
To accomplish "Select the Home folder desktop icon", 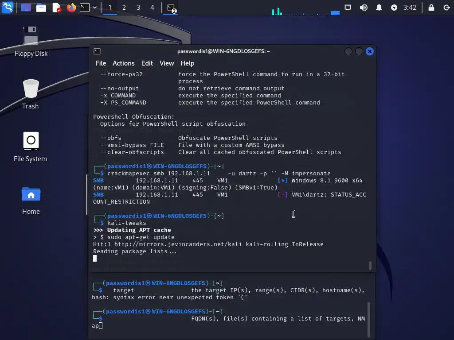I will (31, 201).
